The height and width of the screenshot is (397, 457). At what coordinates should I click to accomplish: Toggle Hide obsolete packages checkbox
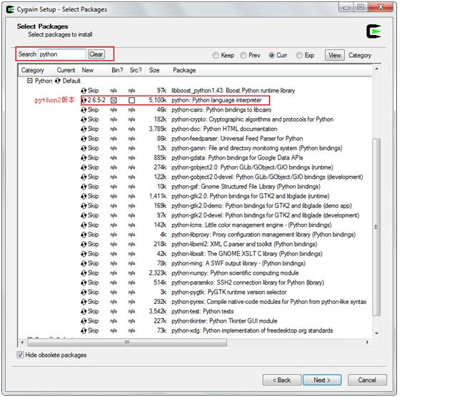[x=20, y=355]
